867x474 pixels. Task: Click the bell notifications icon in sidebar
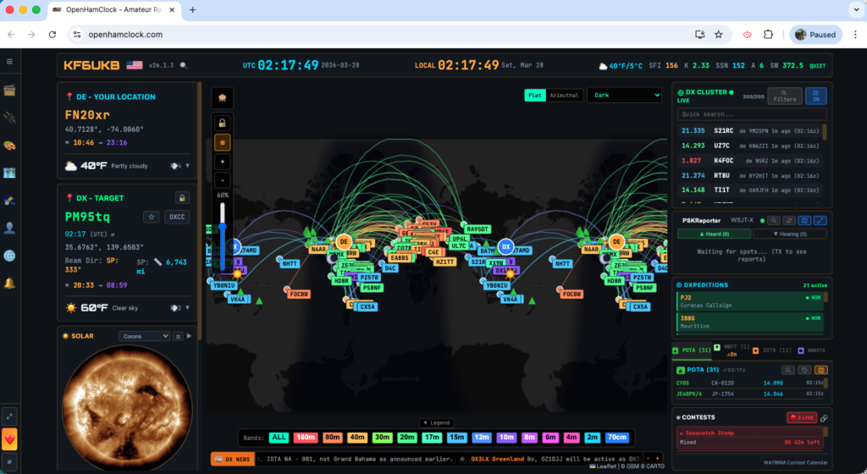pos(10,283)
